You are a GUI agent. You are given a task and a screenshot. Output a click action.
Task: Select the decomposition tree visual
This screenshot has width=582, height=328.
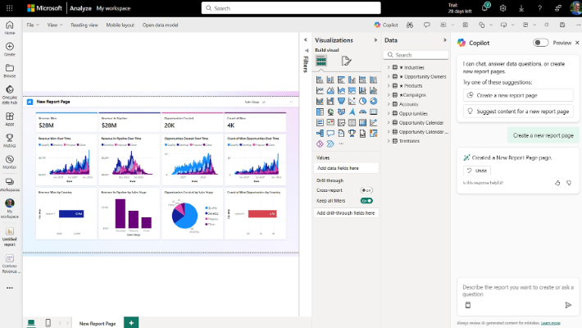point(320,133)
